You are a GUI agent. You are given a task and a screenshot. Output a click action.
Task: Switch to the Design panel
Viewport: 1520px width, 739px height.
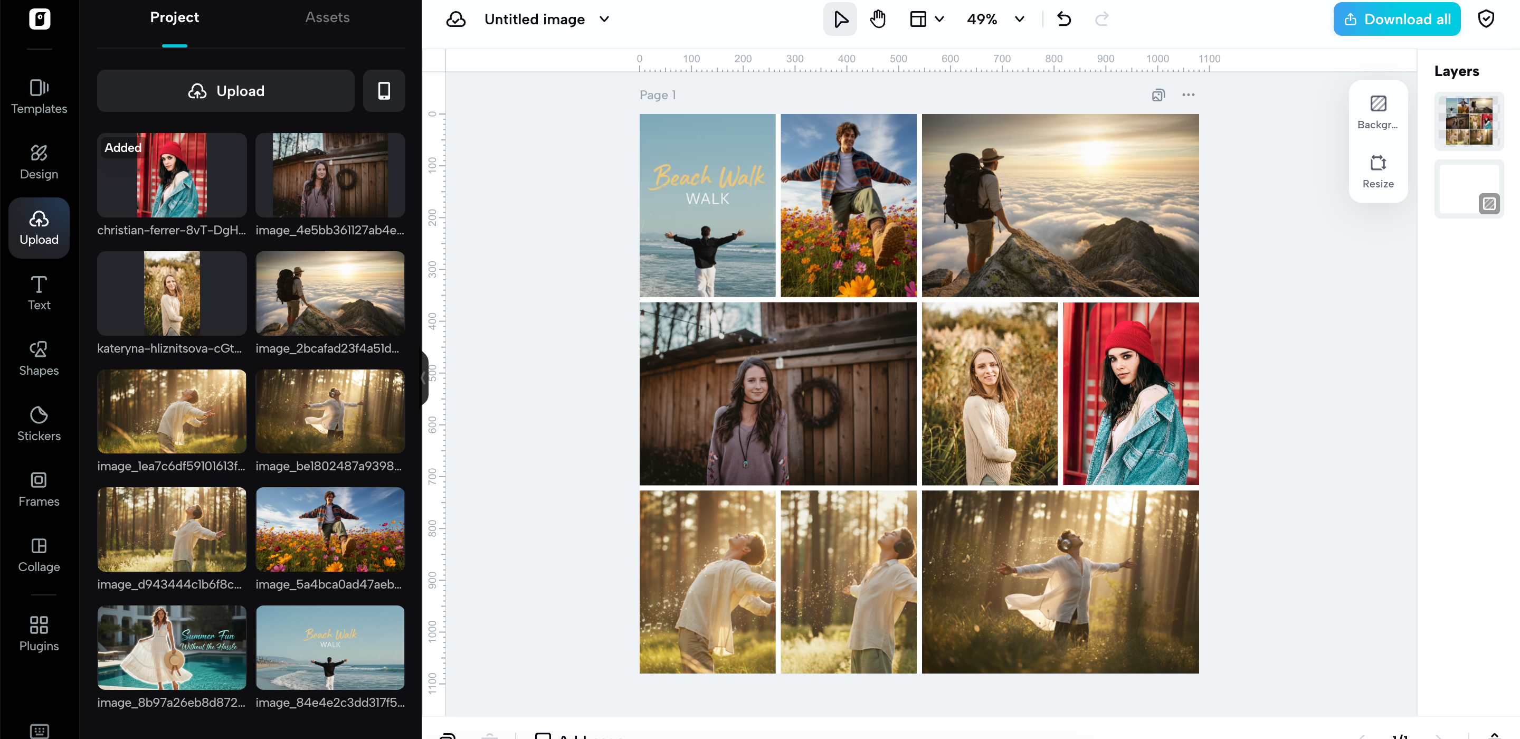pos(39,161)
